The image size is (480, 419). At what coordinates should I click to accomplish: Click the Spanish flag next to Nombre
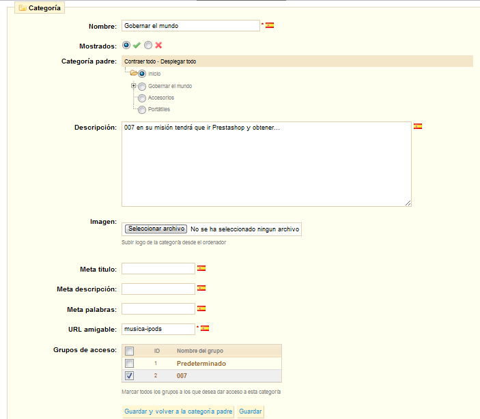270,26
